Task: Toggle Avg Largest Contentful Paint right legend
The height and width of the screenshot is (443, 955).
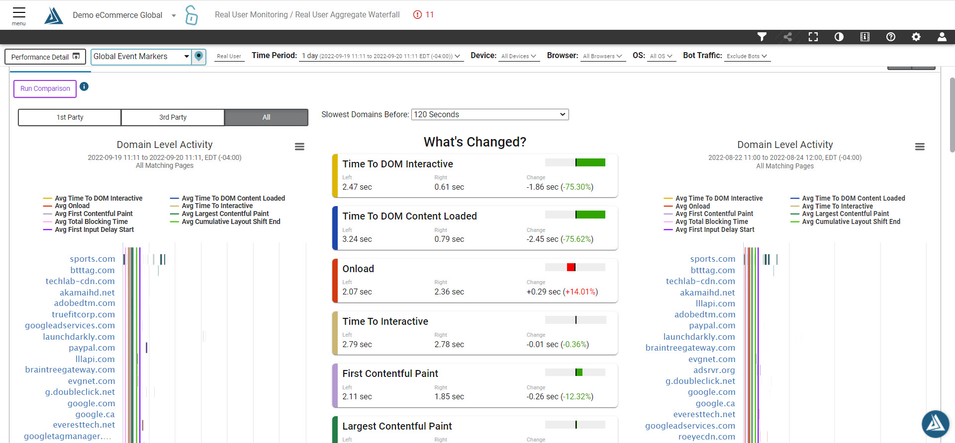Action: pos(840,214)
